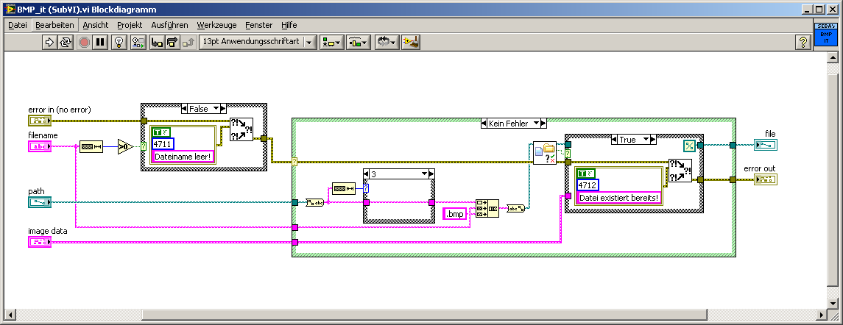The width and height of the screenshot is (843, 325).
Task: Abort execution with the red stop button
Action: coord(84,42)
